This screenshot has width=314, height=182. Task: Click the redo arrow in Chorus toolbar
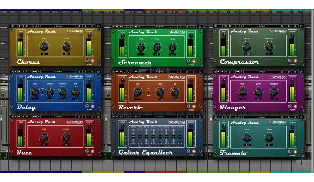pos(27,26)
